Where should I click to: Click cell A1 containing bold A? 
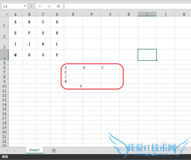pos(16,22)
